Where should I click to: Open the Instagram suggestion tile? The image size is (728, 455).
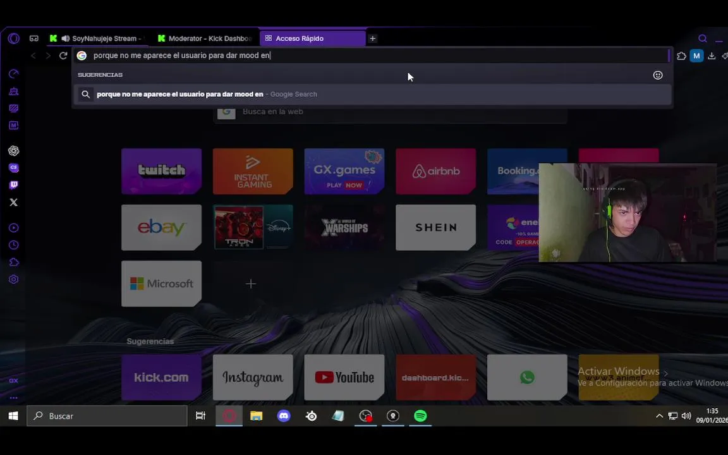(253, 377)
